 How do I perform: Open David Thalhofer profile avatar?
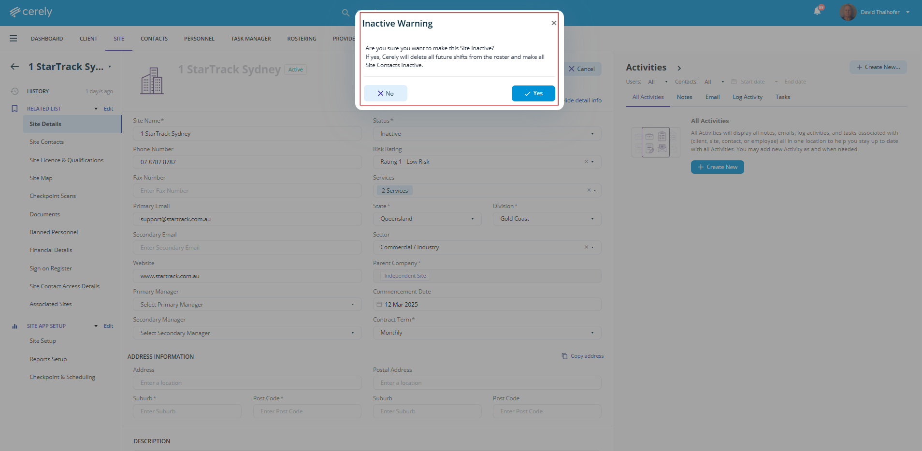tap(848, 12)
